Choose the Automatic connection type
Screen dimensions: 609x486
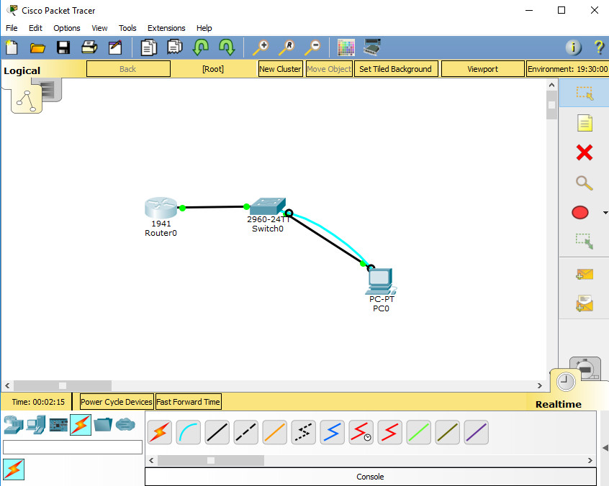[x=160, y=432]
